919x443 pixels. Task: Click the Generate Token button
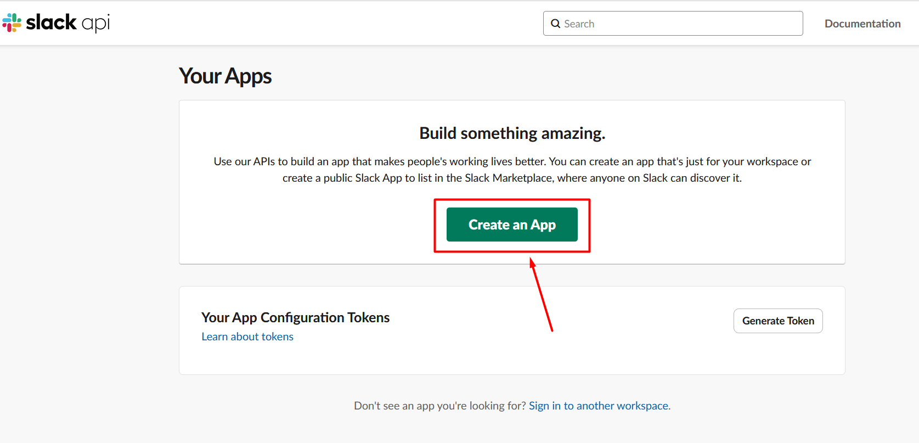point(777,321)
